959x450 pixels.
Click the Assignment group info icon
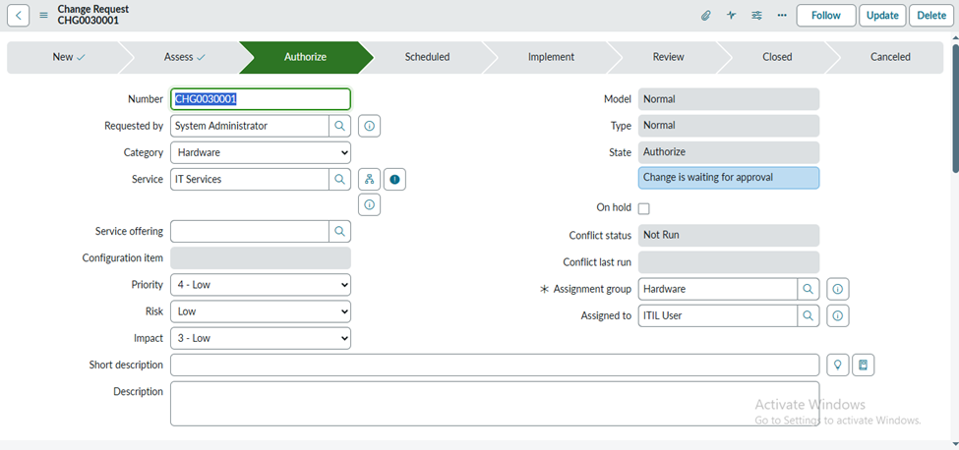837,289
